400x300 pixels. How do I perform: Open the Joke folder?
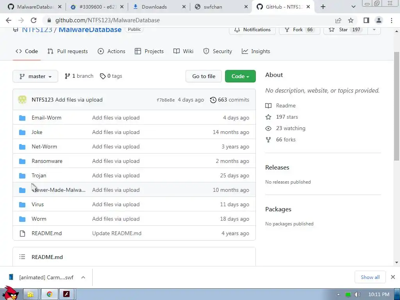point(37,132)
